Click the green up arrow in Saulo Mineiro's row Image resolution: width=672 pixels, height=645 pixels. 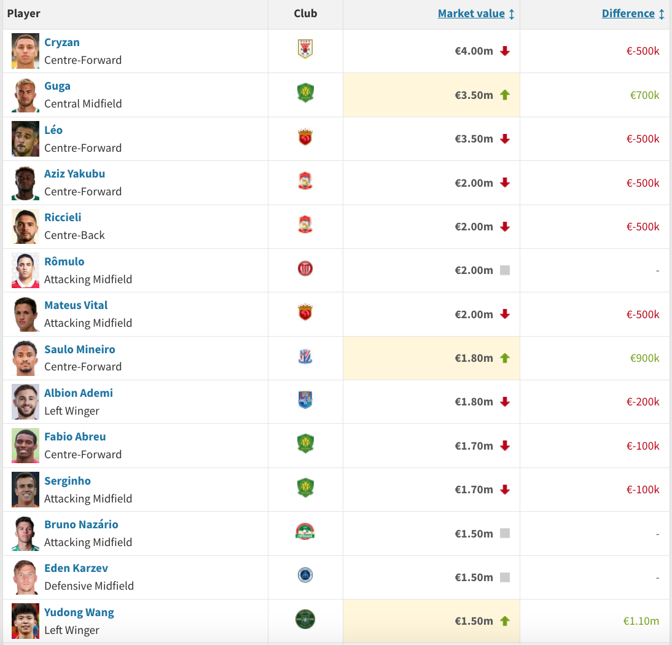point(505,358)
